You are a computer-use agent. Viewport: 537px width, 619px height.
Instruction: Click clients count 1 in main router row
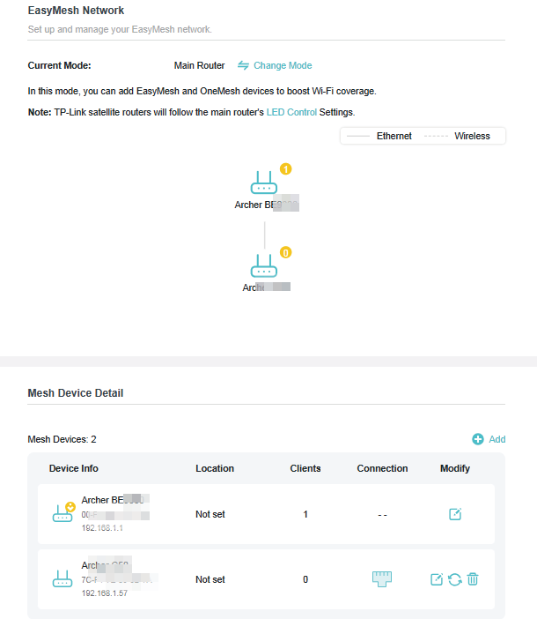click(x=305, y=514)
